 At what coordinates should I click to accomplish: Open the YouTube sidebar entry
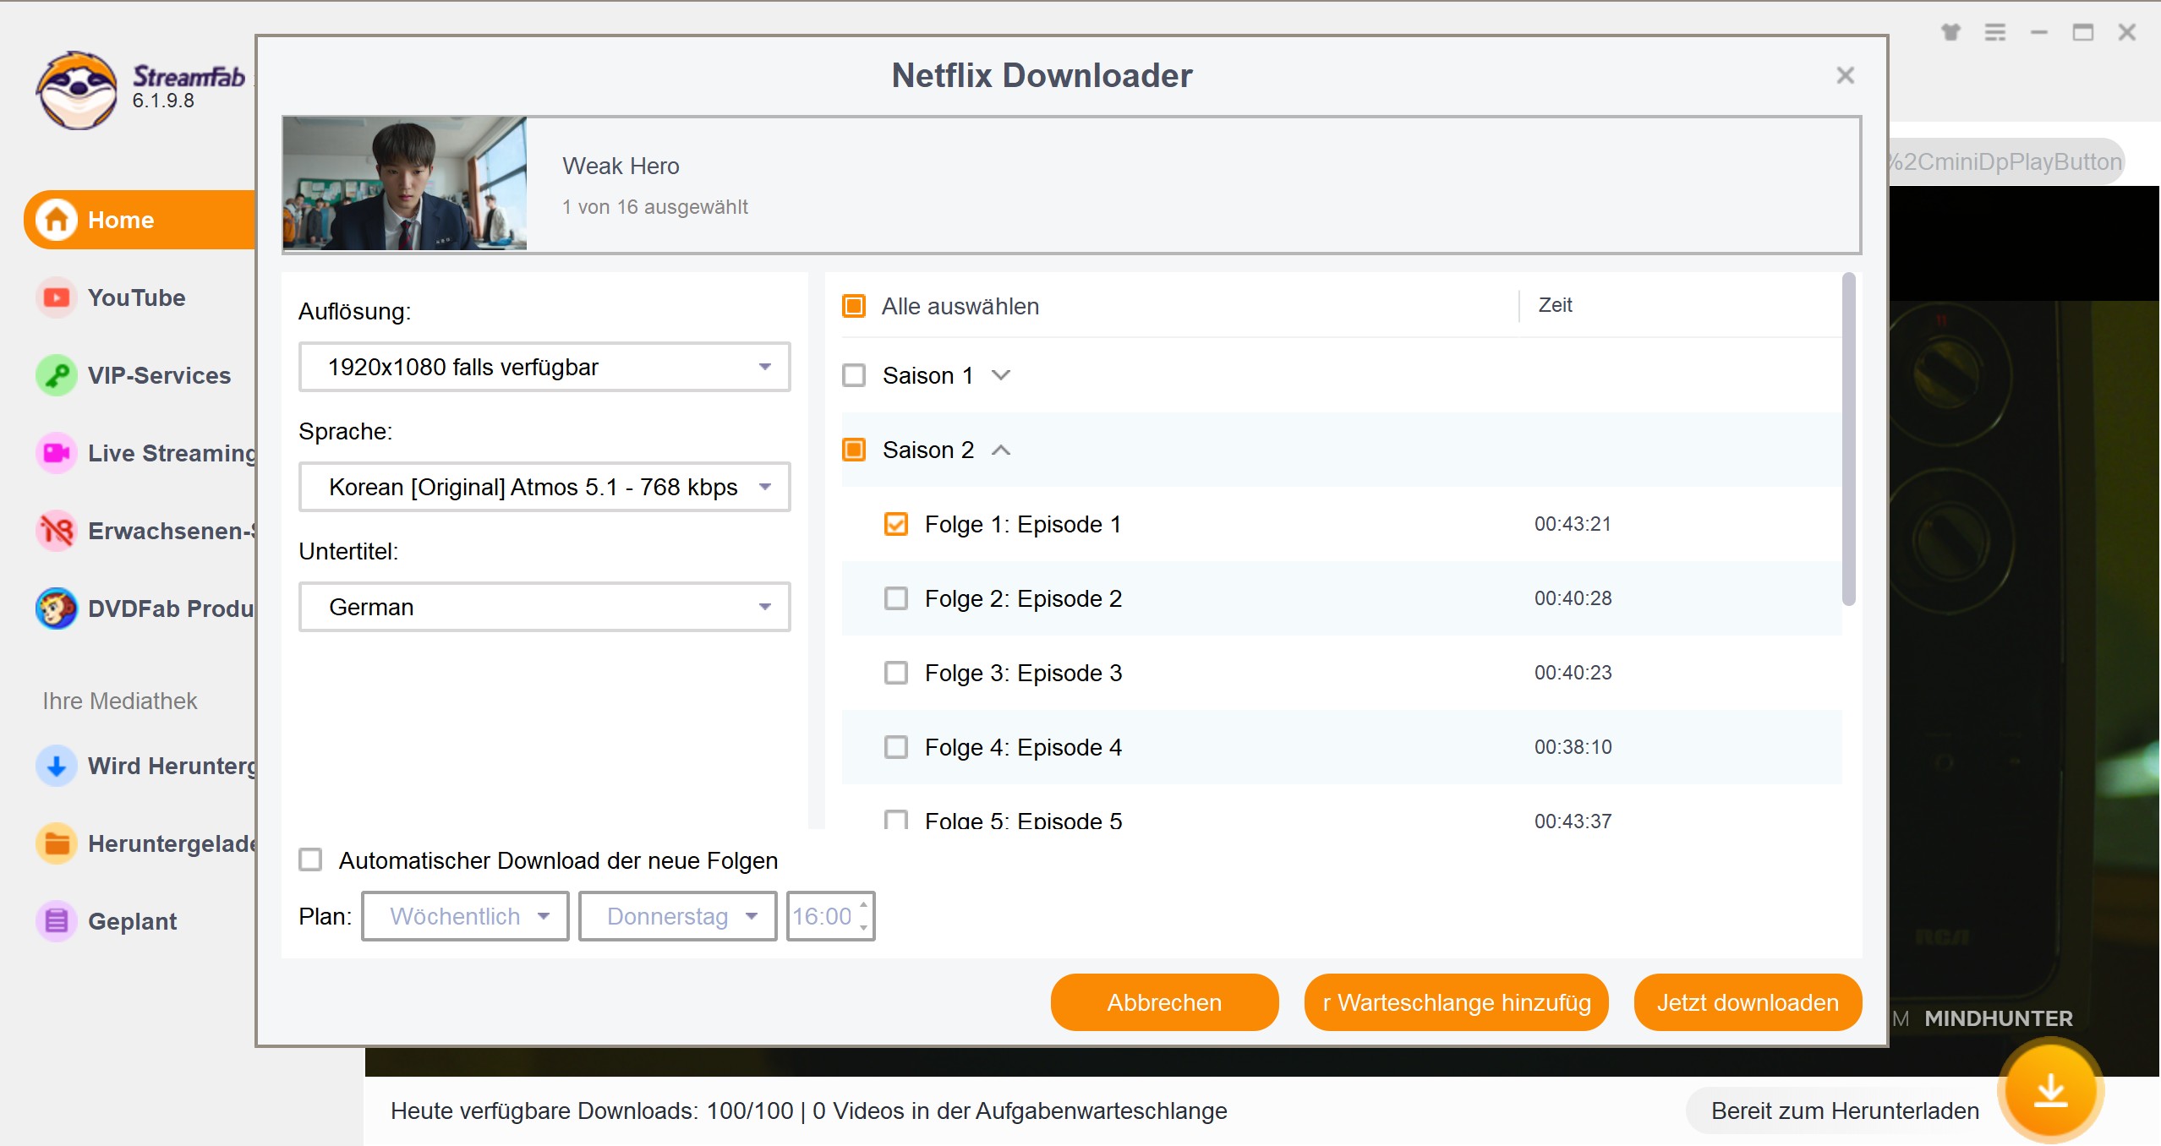click(x=136, y=297)
